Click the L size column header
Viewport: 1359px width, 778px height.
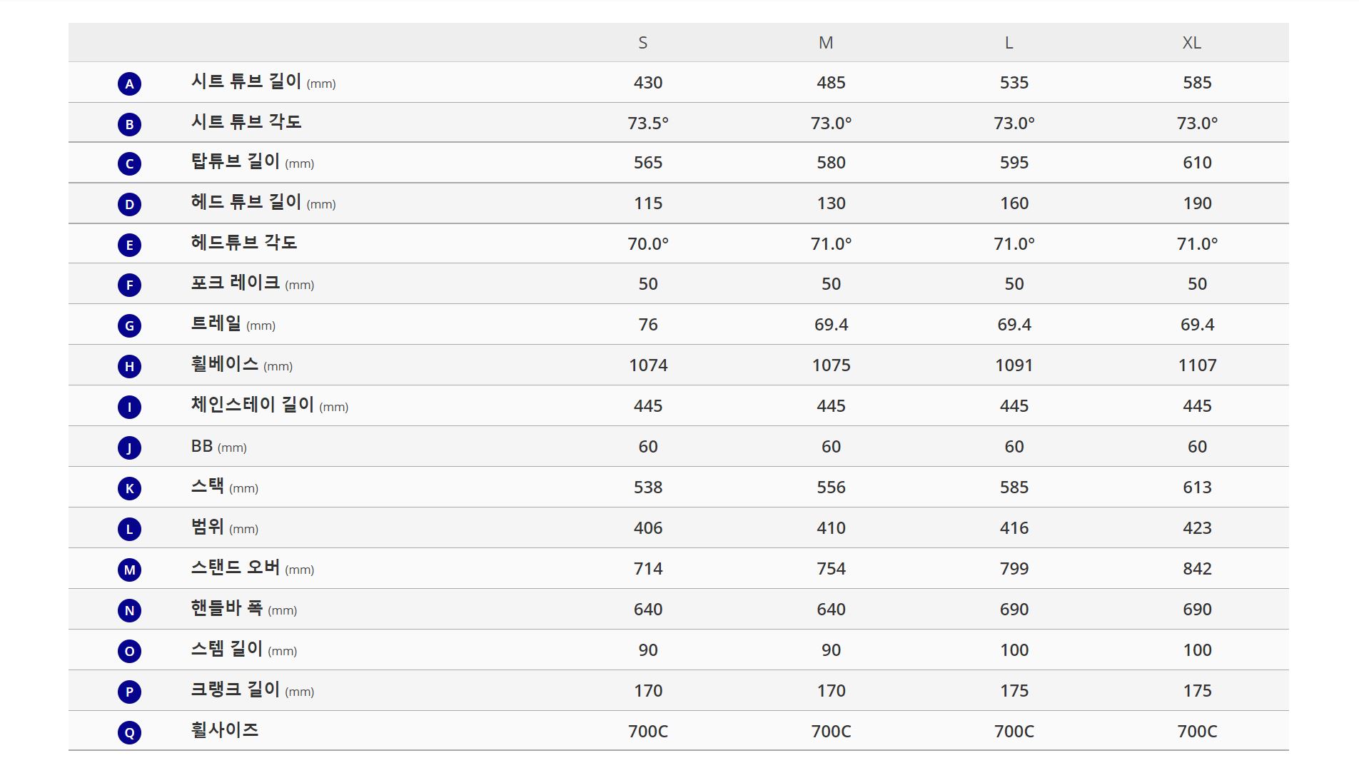(x=1009, y=43)
